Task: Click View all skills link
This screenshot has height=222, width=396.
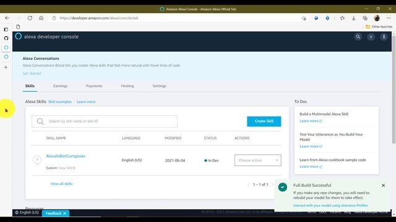Action: point(61,184)
